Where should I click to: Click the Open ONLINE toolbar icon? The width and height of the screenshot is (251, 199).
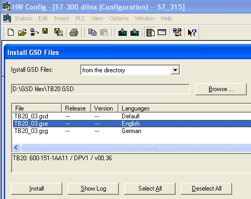(35, 32)
